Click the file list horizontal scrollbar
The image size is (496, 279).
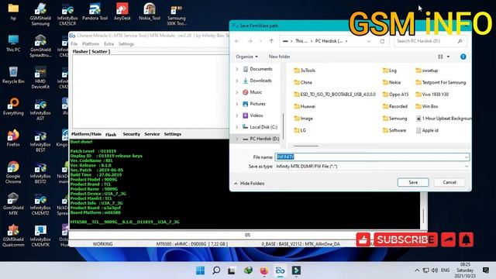tap(305, 146)
